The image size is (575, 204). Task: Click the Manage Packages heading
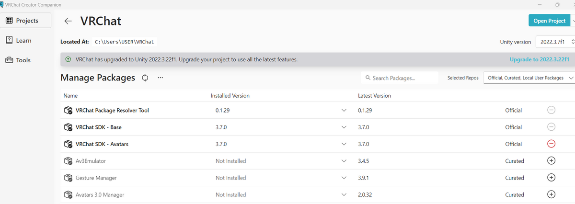pos(98,78)
